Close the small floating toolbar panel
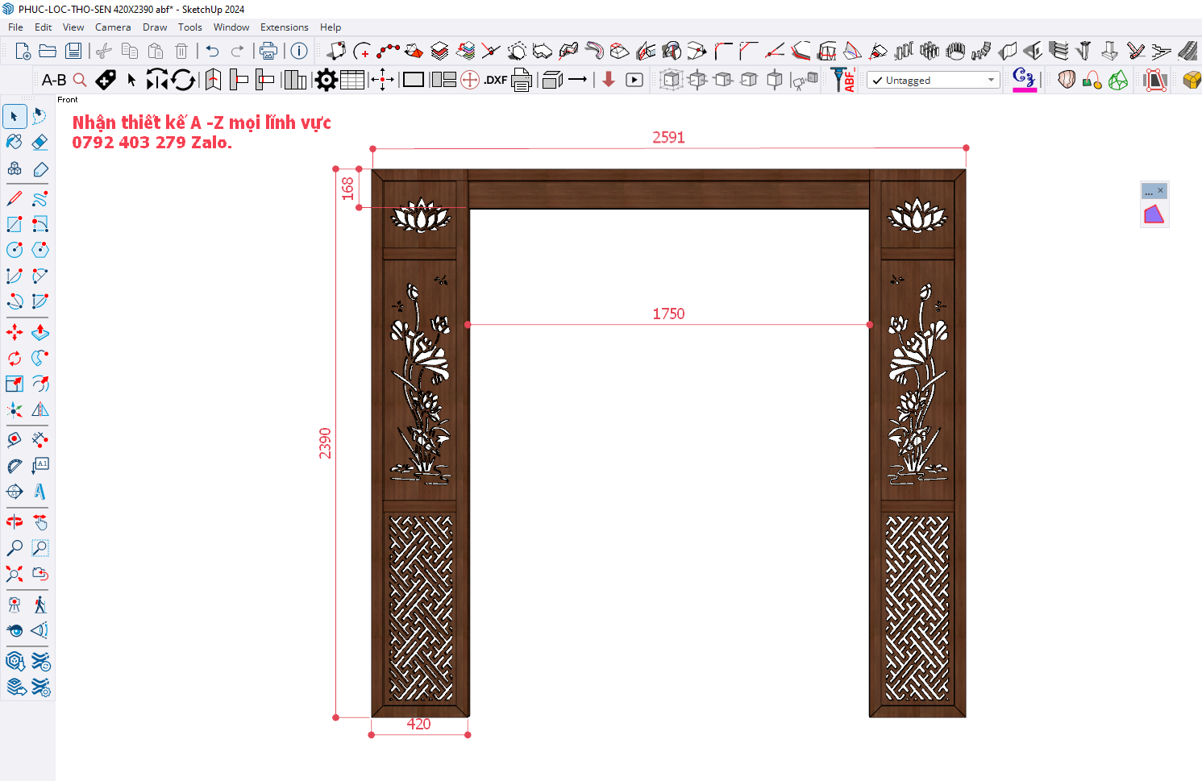Image resolution: width=1202 pixels, height=781 pixels. (1160, 191)
